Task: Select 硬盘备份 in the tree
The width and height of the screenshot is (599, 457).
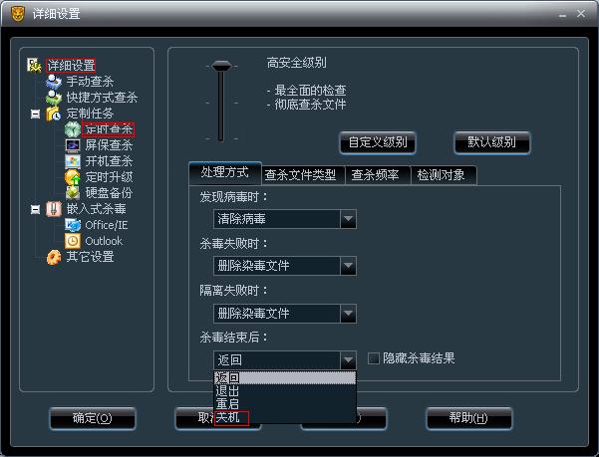Action: [109, 193]
